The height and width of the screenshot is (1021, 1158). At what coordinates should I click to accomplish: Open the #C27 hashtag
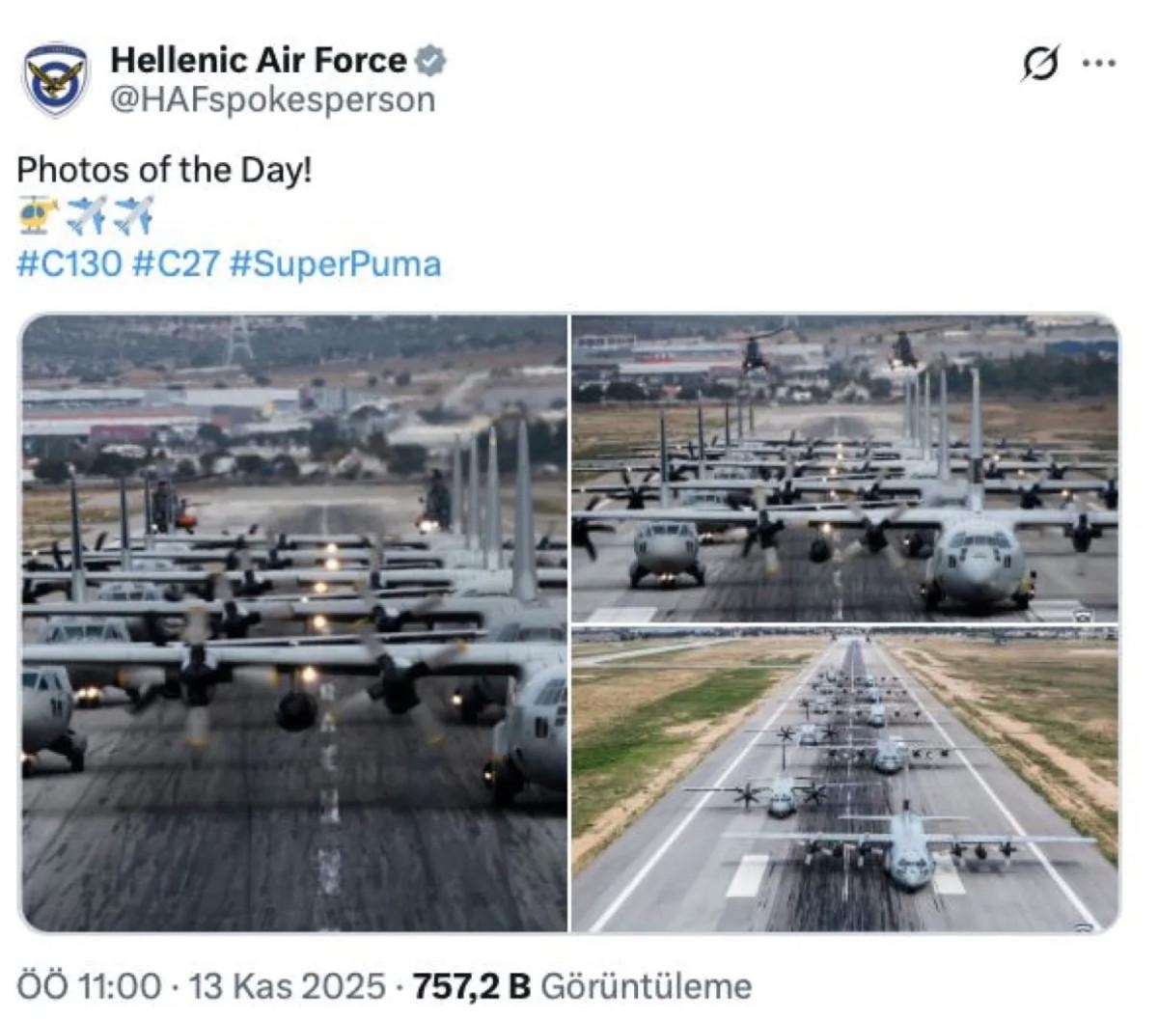tap(177, 263)
